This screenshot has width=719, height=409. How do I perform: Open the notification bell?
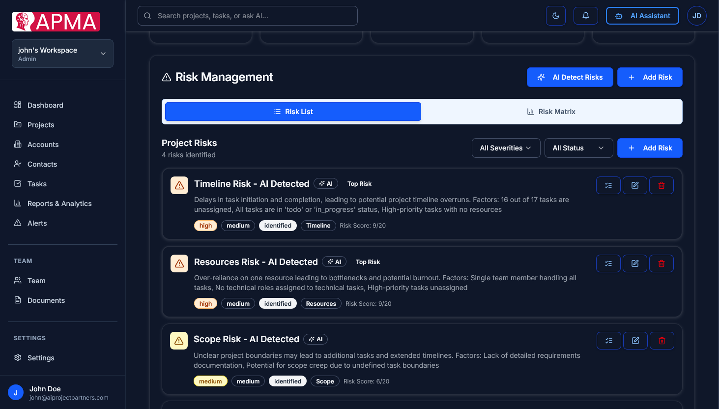(585, 15)
